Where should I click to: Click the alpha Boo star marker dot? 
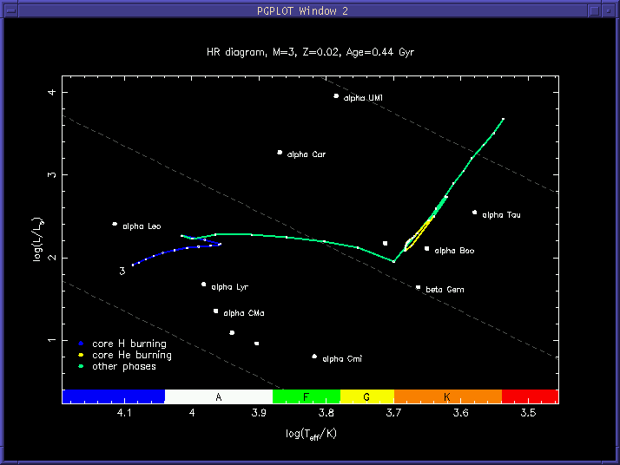pyautogui.click(x=426, y=248)
